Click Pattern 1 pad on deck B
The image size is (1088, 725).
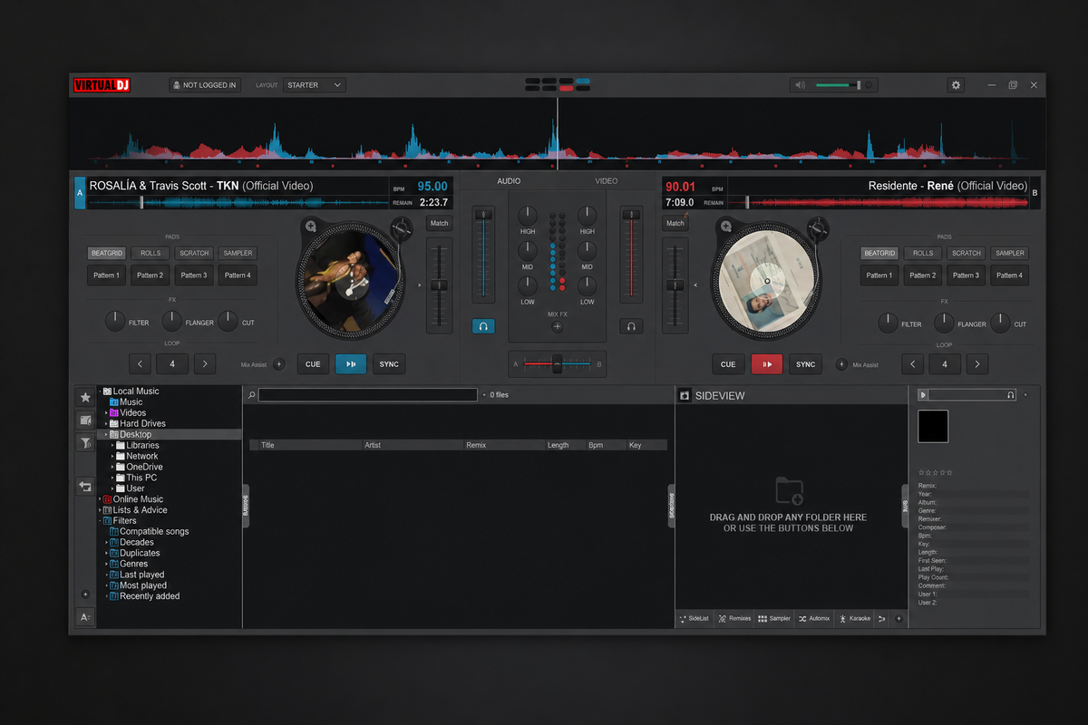(x=878, y=275)
